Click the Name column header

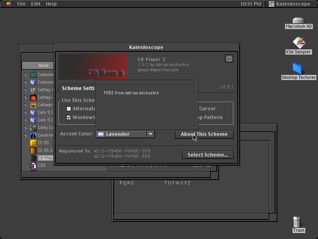pyautogui.click(x=38, y=65)
